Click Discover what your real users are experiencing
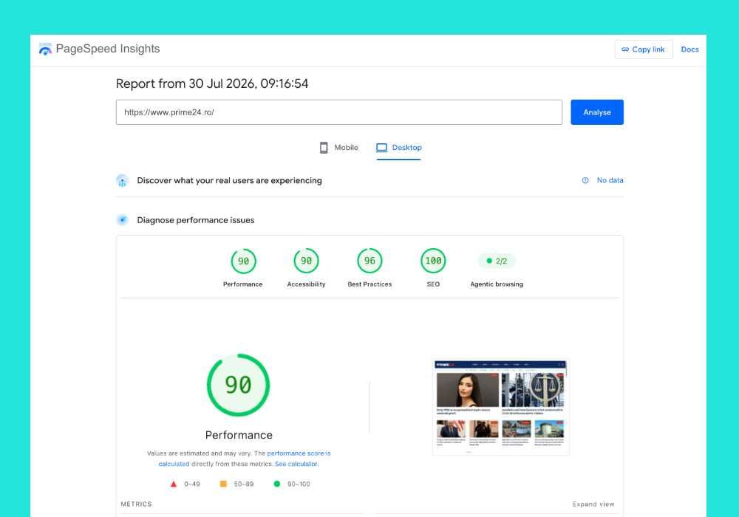 click(x=230, y=181)
